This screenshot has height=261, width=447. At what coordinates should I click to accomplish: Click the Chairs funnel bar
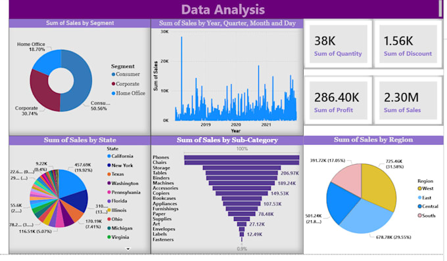241,163
